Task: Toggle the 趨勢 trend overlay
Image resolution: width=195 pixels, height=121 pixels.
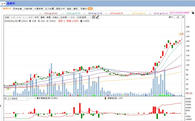Action: tap(42, 17)
